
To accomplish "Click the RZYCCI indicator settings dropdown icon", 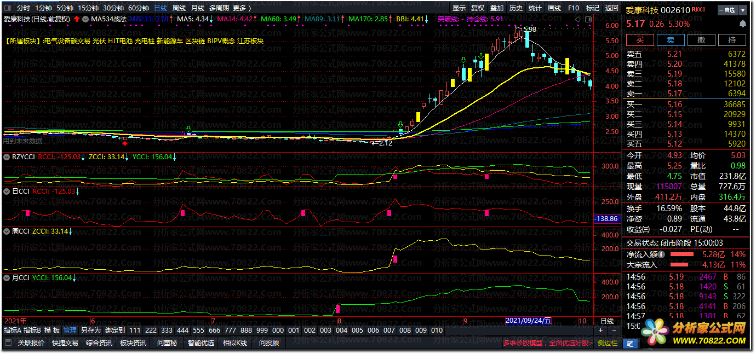I will 7,157.
